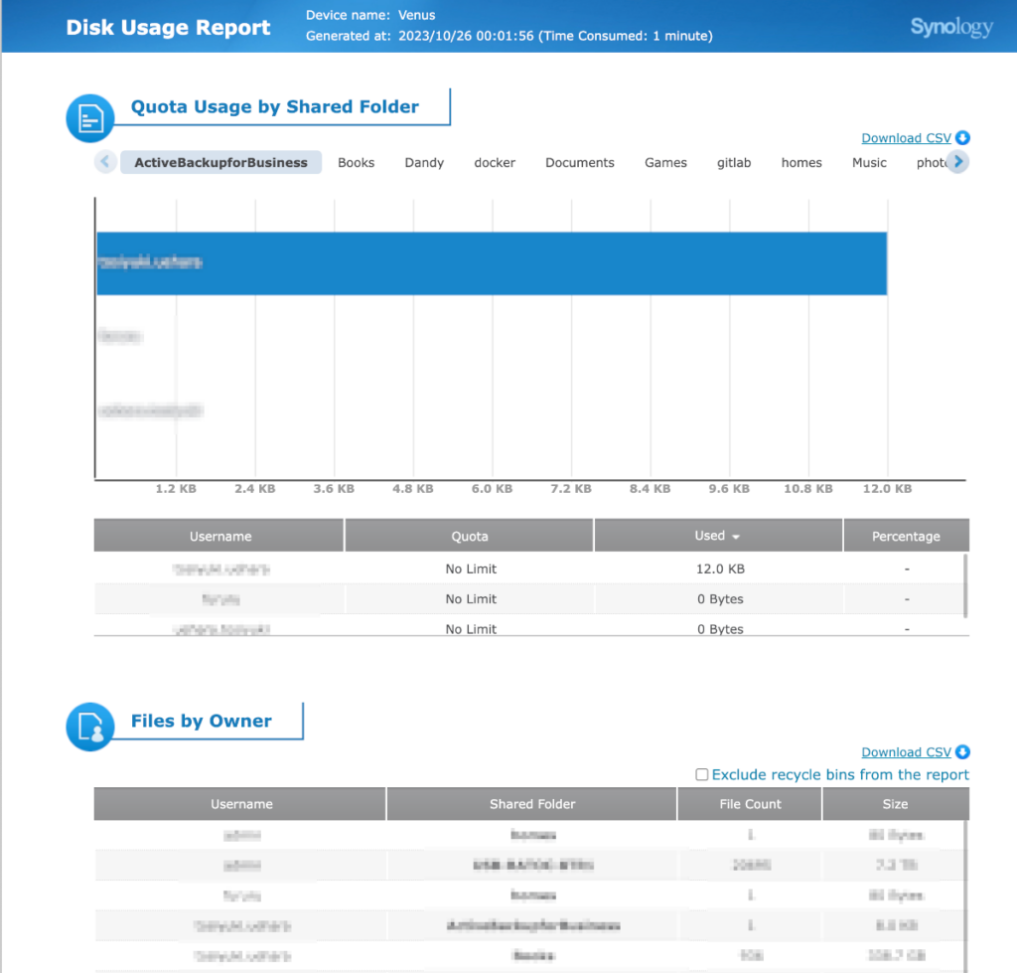Show more shared folder tabs with right arrow
The width and height of the screenshot is (1017, 973).
[x=958, y=162]
